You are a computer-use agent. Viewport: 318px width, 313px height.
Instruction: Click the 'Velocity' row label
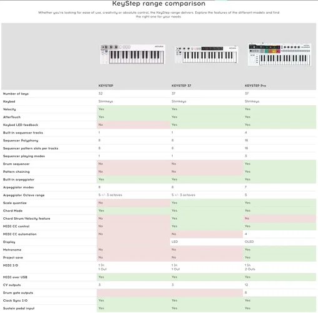[9, 110]
